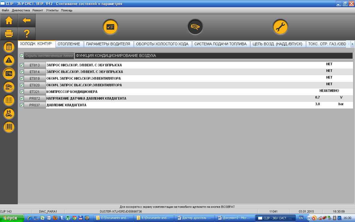Click the car inspection magnifier icon

pos(195,27)
